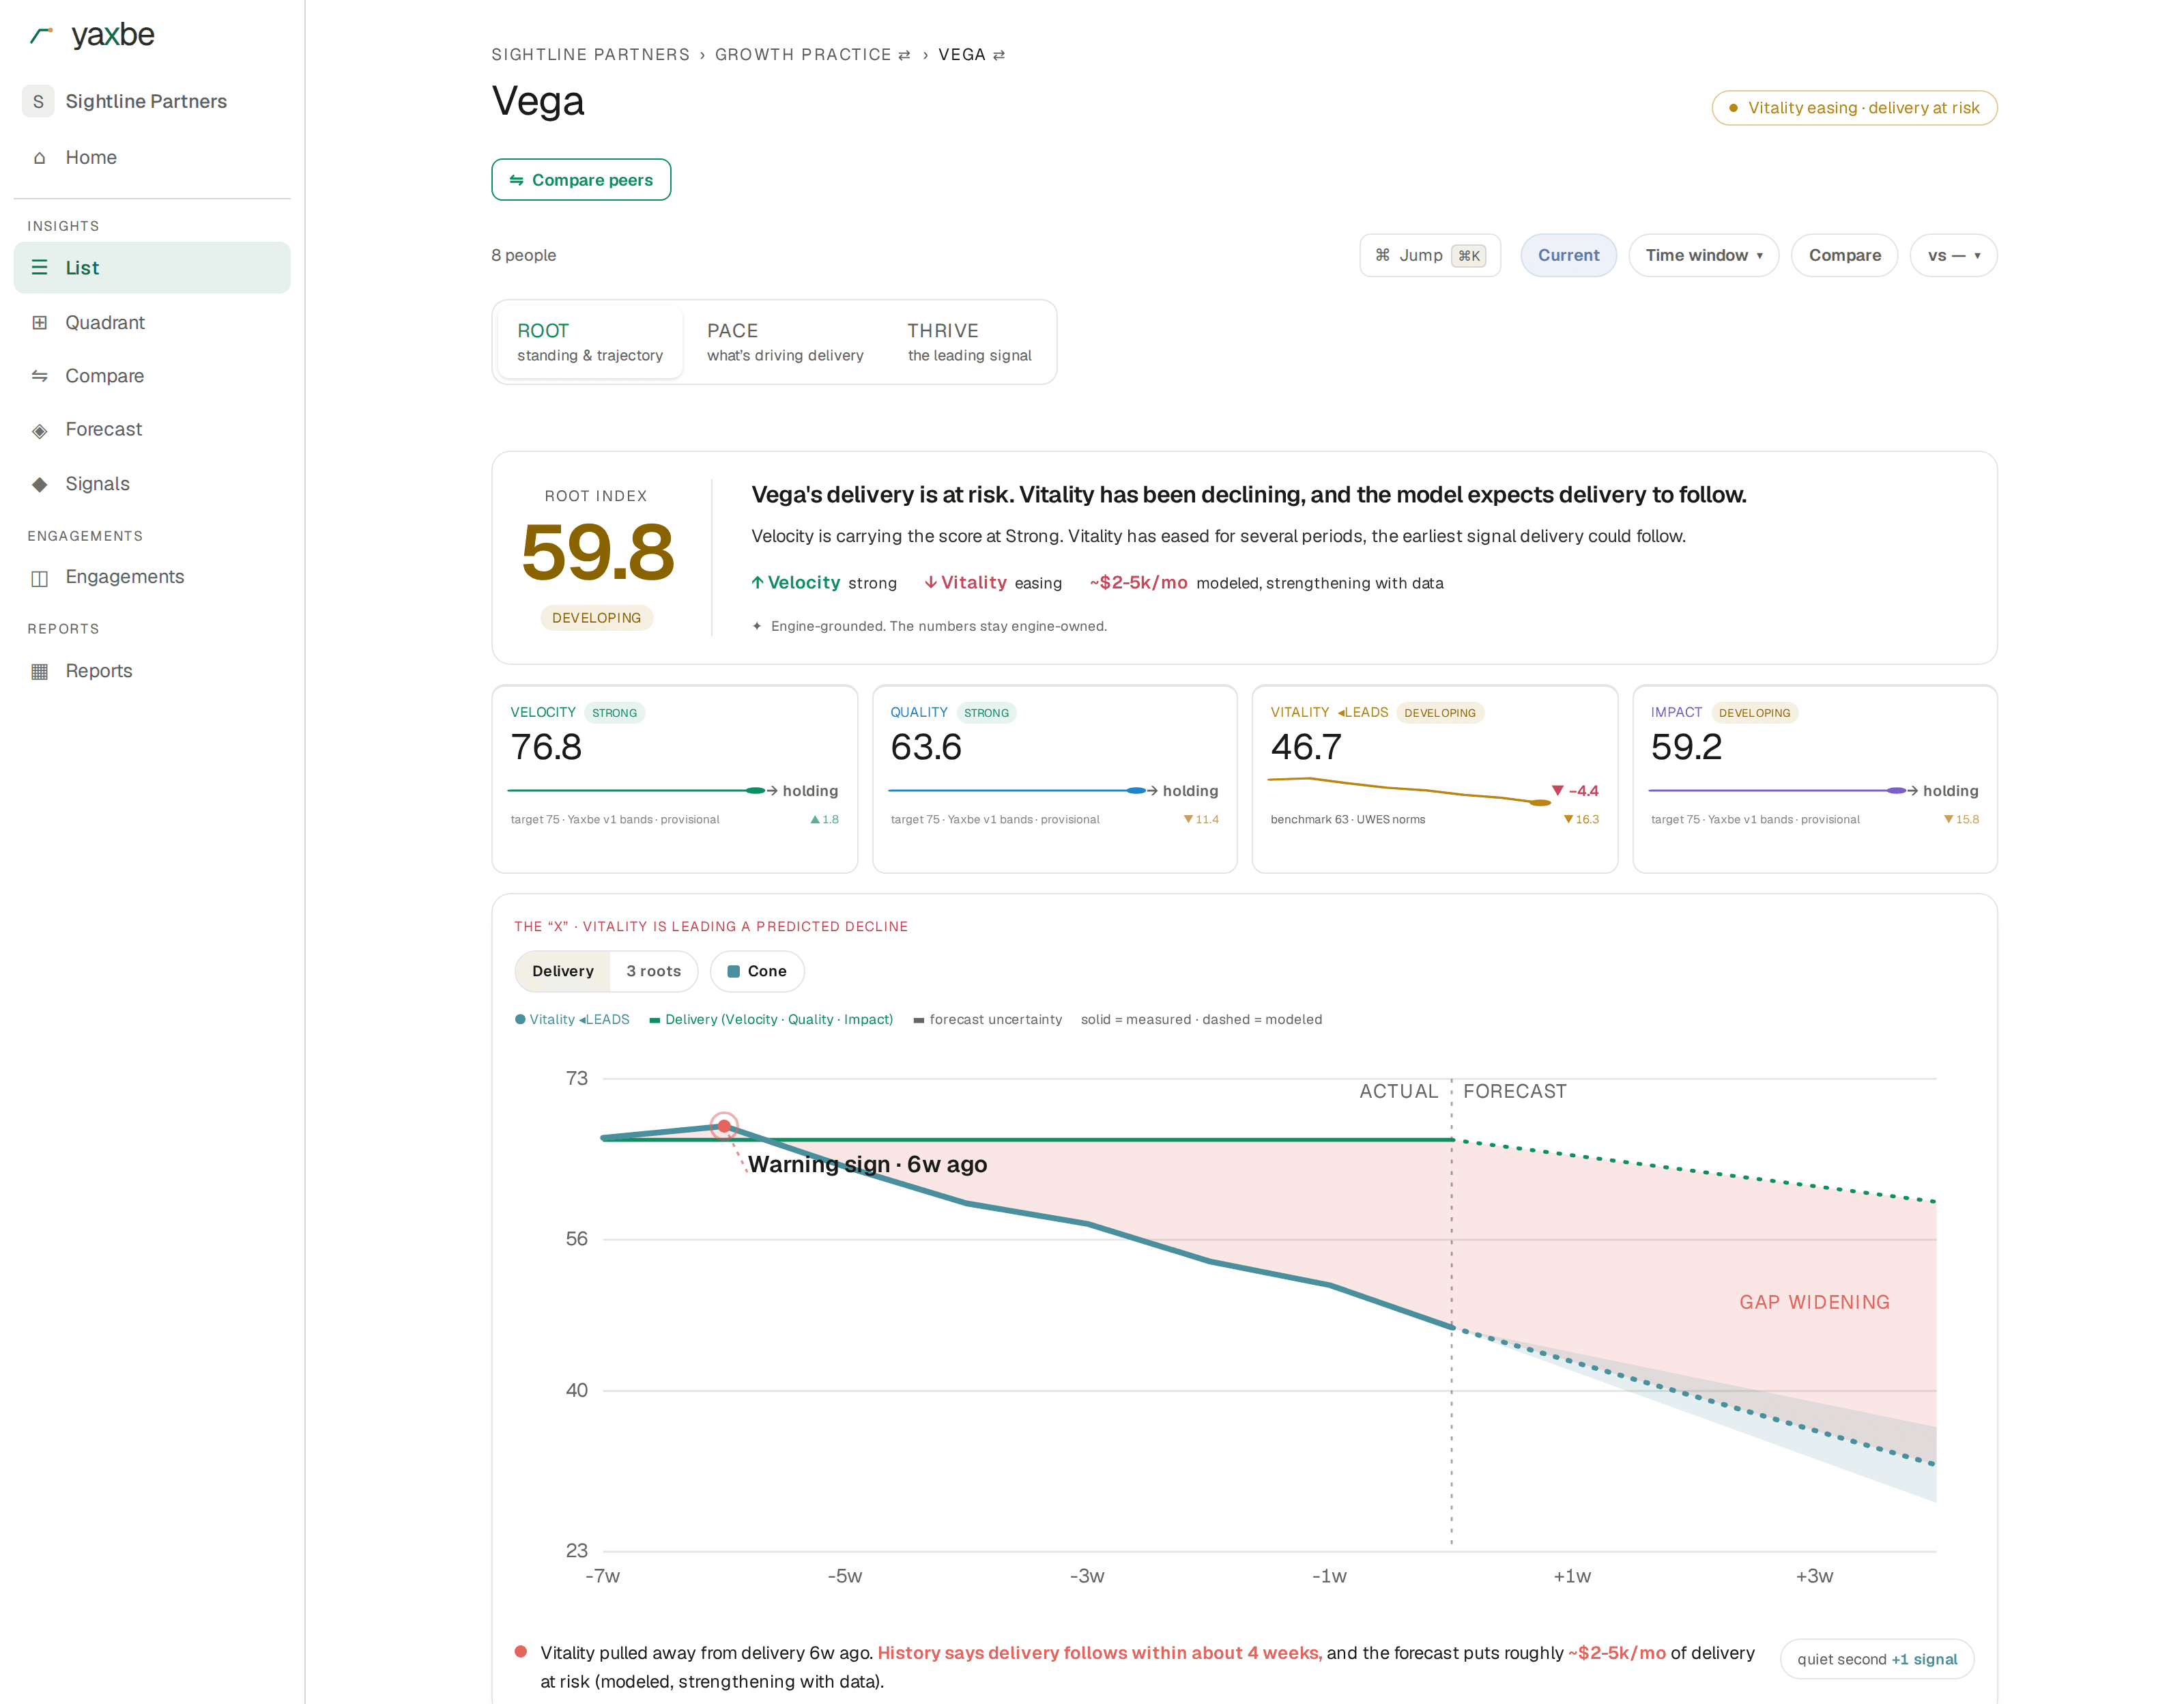Click the Quadrant grid icon
The width and height of the screenshot is (2184, 1704).
click(40, 323)
